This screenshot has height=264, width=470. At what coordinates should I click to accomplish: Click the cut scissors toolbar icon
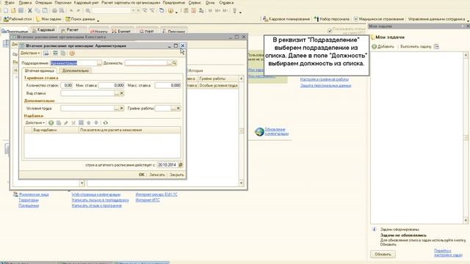point(30,11)
